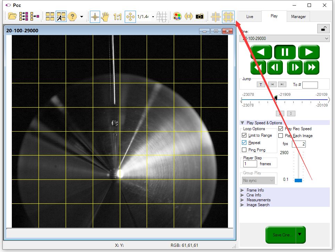Toggle Play Rec Speed checkbox
Image resolution: width=335 pixels, height=252 pixels.
point(281,129)
